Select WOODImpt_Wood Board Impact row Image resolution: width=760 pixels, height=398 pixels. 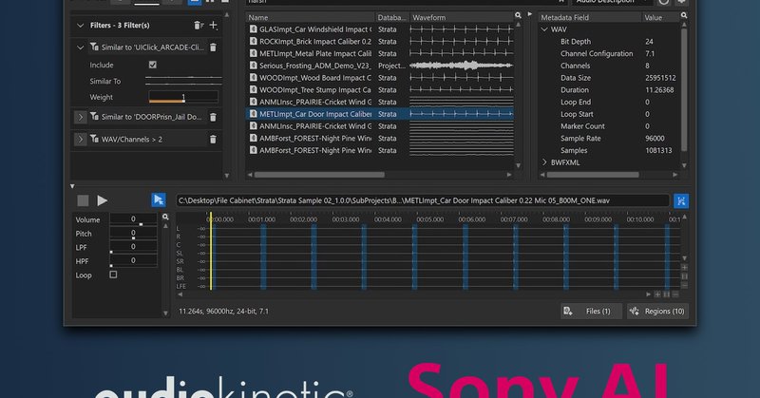tap(379, 78)
